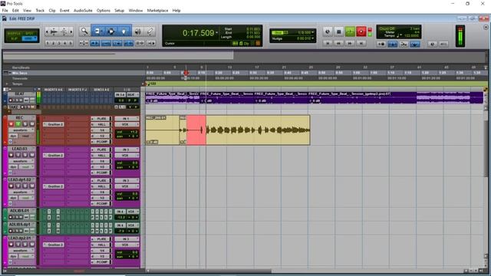Record-enable the REC track
The height and width of the screenshot is (276, 491).
coord(12,124)
